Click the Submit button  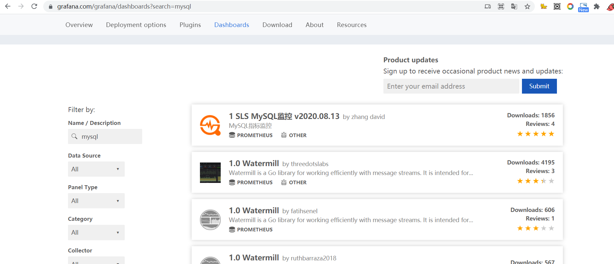[x=539, y=86]
